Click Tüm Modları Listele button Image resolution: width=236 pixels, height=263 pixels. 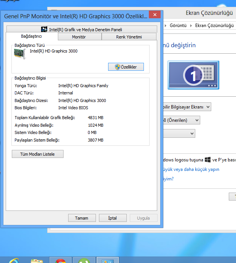pyautogui.click(x=38, y=154)
